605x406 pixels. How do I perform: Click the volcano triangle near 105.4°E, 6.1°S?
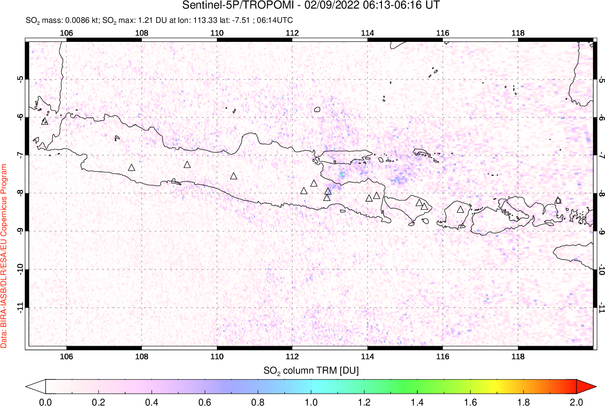click(45, 121)
